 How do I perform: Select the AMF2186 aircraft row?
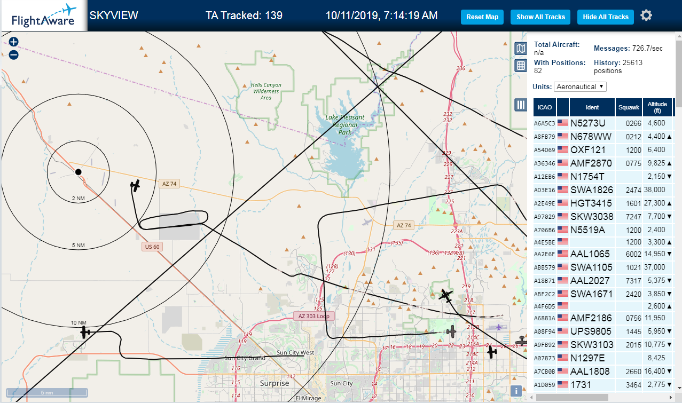tap(603, 318)
